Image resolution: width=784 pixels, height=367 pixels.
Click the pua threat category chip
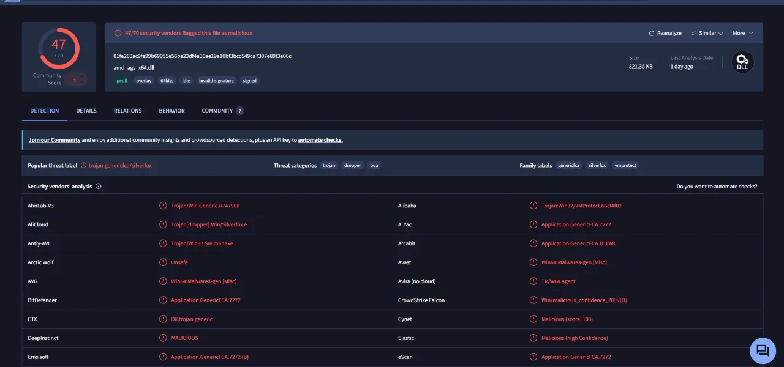(x=374, y=166)
